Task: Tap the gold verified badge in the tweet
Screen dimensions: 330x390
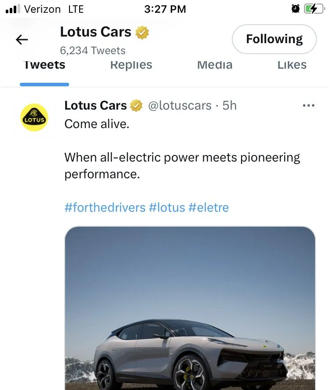Action: (x=136, y=106)
